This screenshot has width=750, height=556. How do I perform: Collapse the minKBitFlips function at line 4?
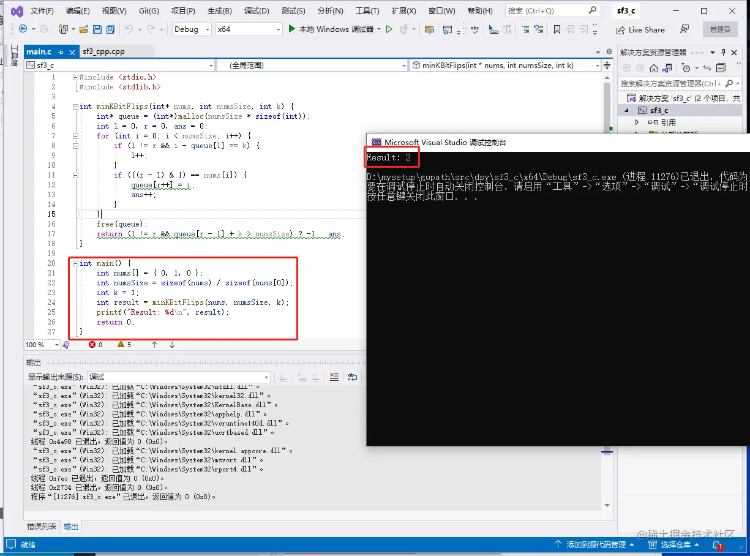click(x=75, y=107)
